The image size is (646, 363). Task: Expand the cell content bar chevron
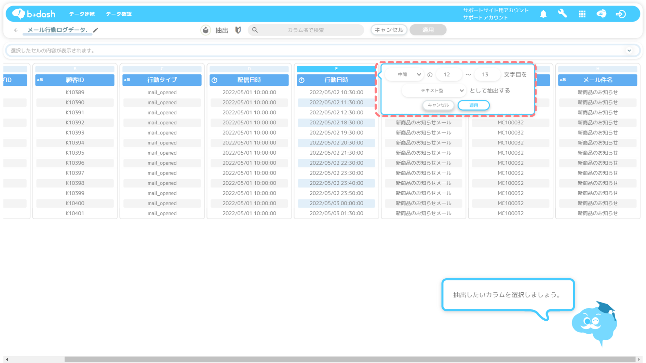click(629, 51)
